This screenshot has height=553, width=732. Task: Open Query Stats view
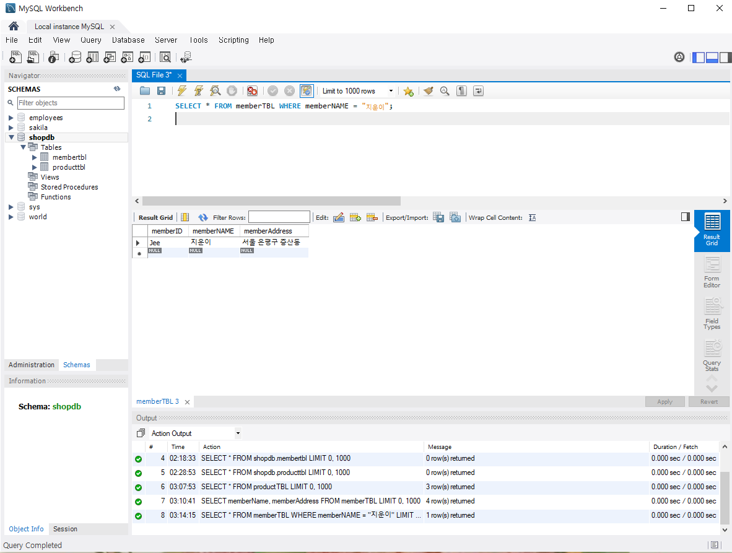coord(712,355)
